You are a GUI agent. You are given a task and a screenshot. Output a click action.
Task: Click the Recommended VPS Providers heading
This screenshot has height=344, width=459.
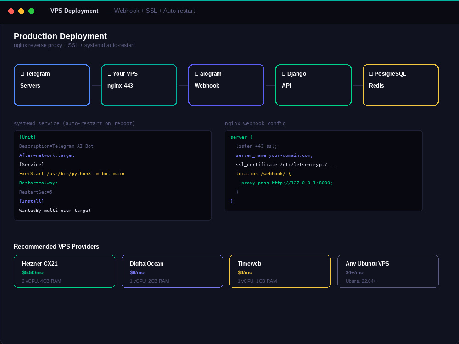click(x=56, y=247)
